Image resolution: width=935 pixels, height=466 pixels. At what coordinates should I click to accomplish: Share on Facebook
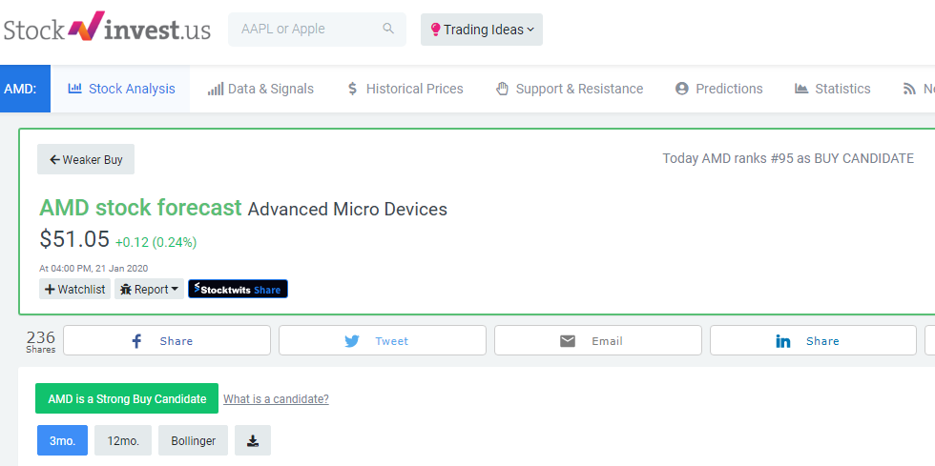pyautogui.click(x=167, y=340)
